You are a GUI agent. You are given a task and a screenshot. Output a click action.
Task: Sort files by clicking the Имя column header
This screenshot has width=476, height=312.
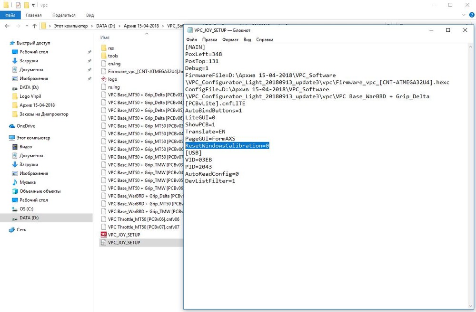(105, 37)
